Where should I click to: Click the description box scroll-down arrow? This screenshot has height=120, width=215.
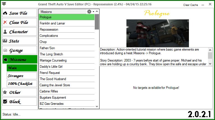[210, 64]
